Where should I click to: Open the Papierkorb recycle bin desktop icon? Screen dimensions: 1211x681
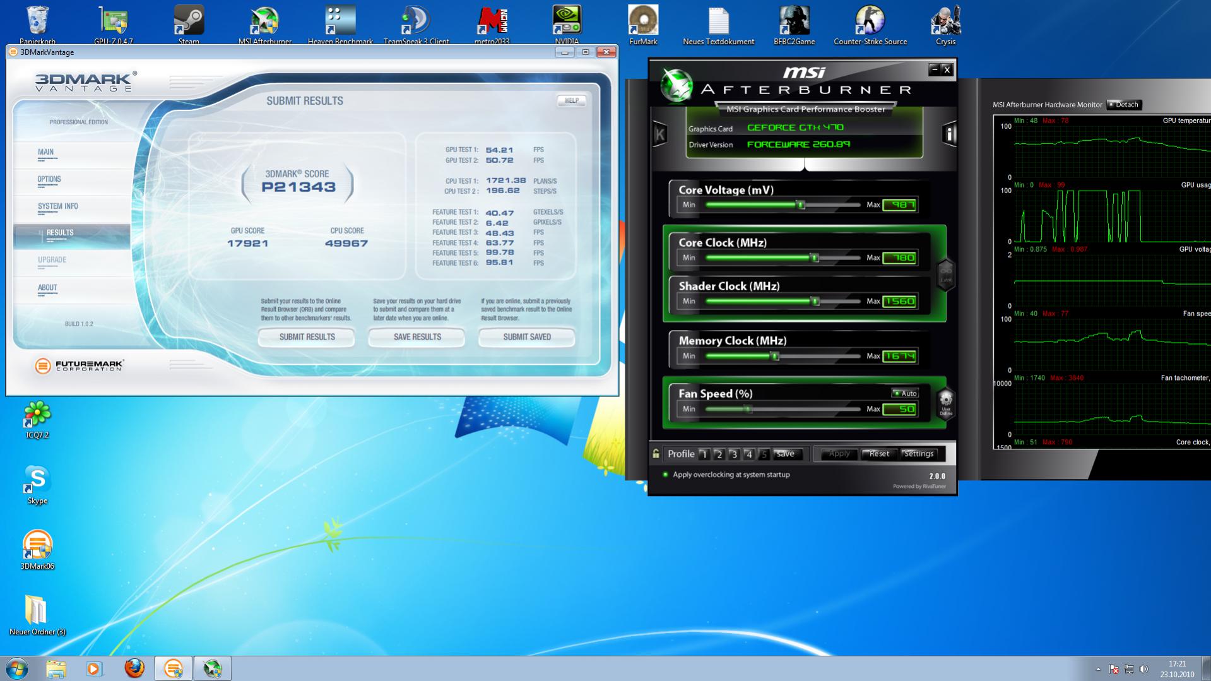point(37,24)
